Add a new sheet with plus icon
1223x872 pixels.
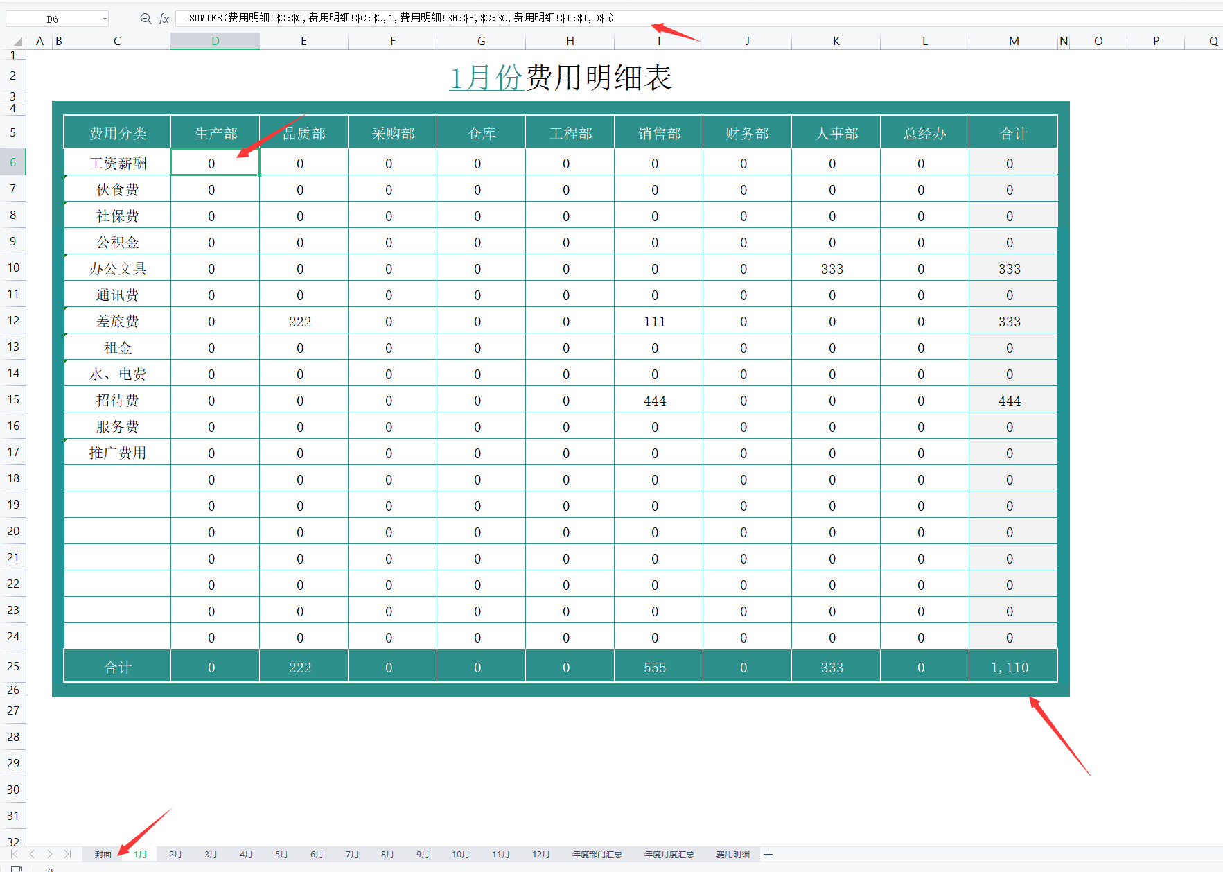click(x=768, y=854)
